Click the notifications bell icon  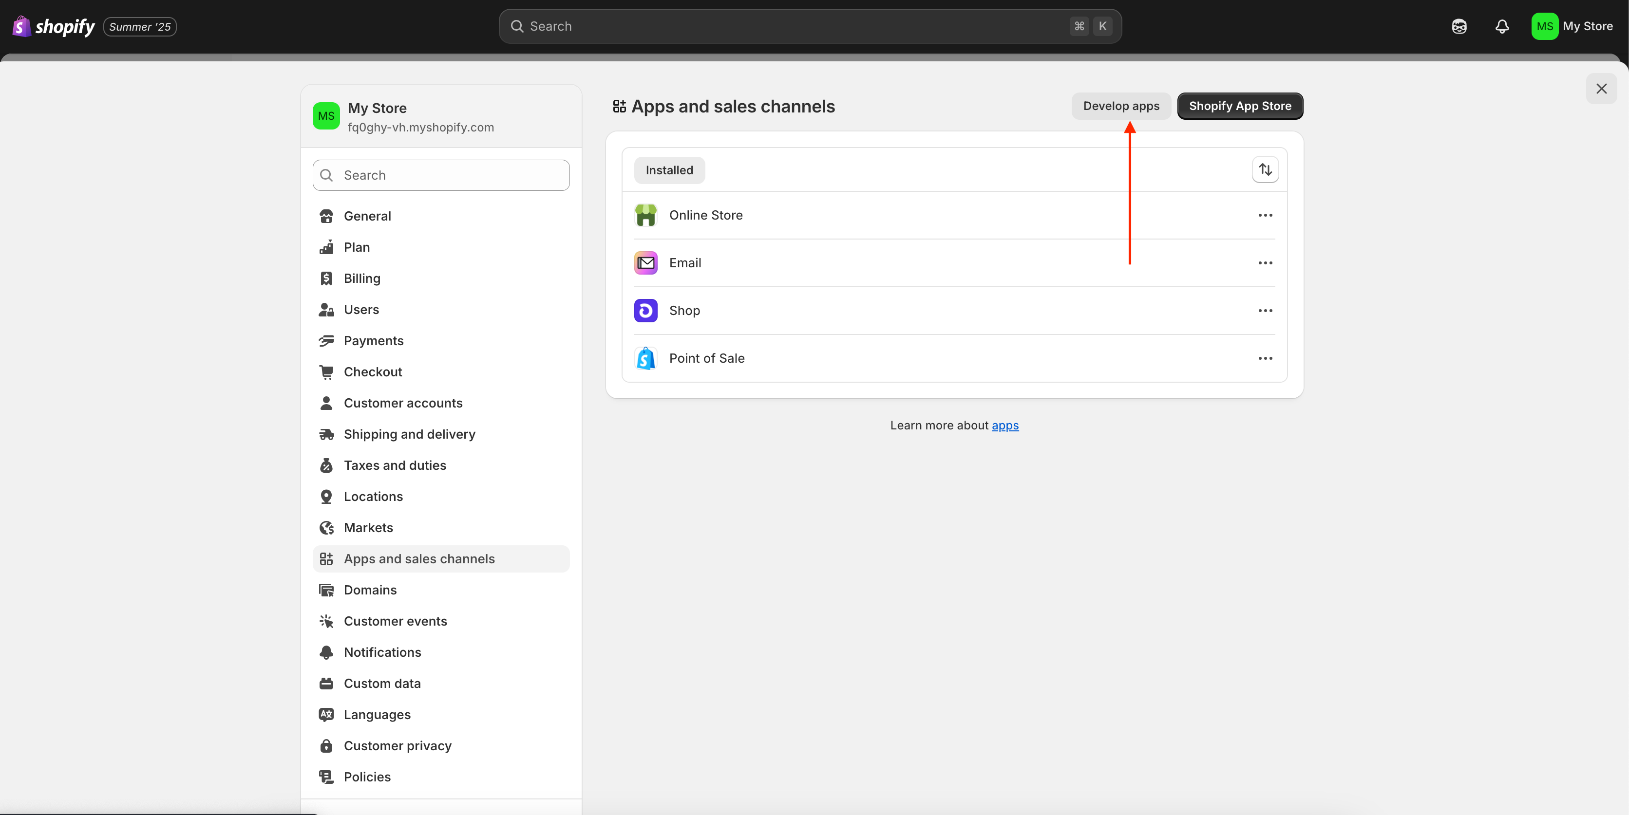click(x=1502, y=27)
